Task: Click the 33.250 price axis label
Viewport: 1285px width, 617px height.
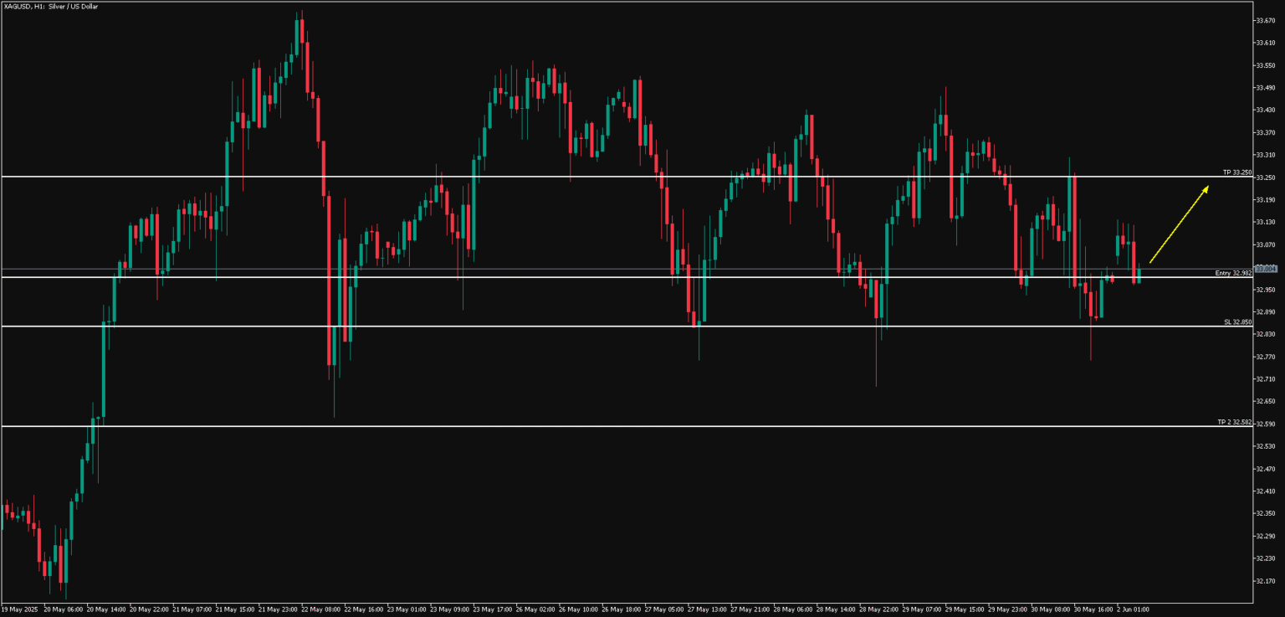Action: (x=1265, y=177)
